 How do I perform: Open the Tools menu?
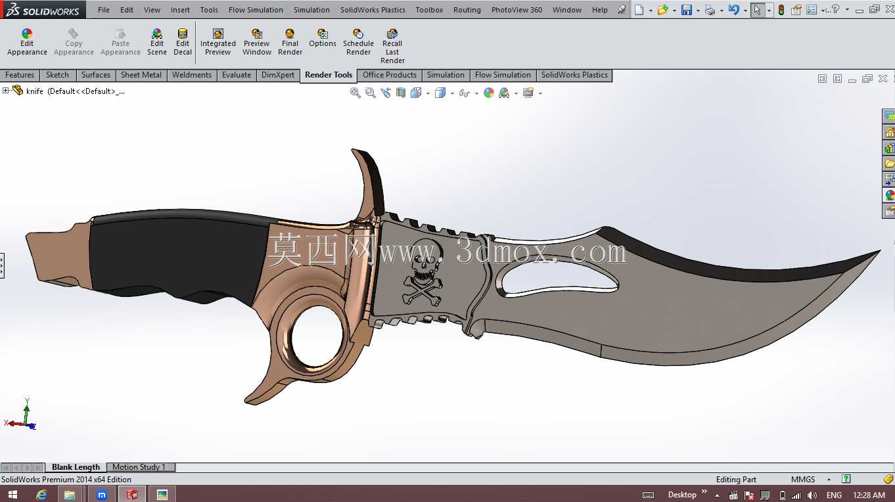point(209,10)
